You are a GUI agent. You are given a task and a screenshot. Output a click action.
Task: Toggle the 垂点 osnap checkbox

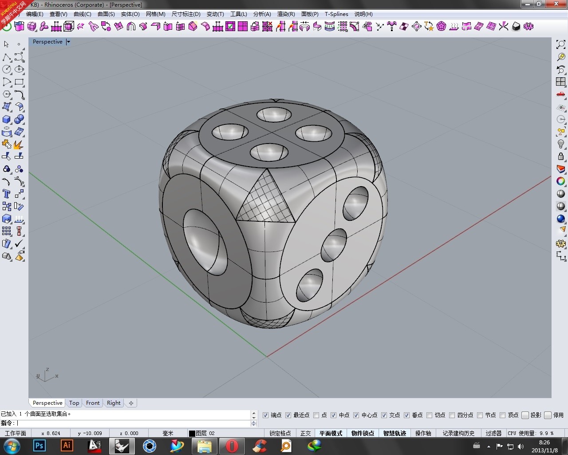pyautogui.click(x=406, y=415)
